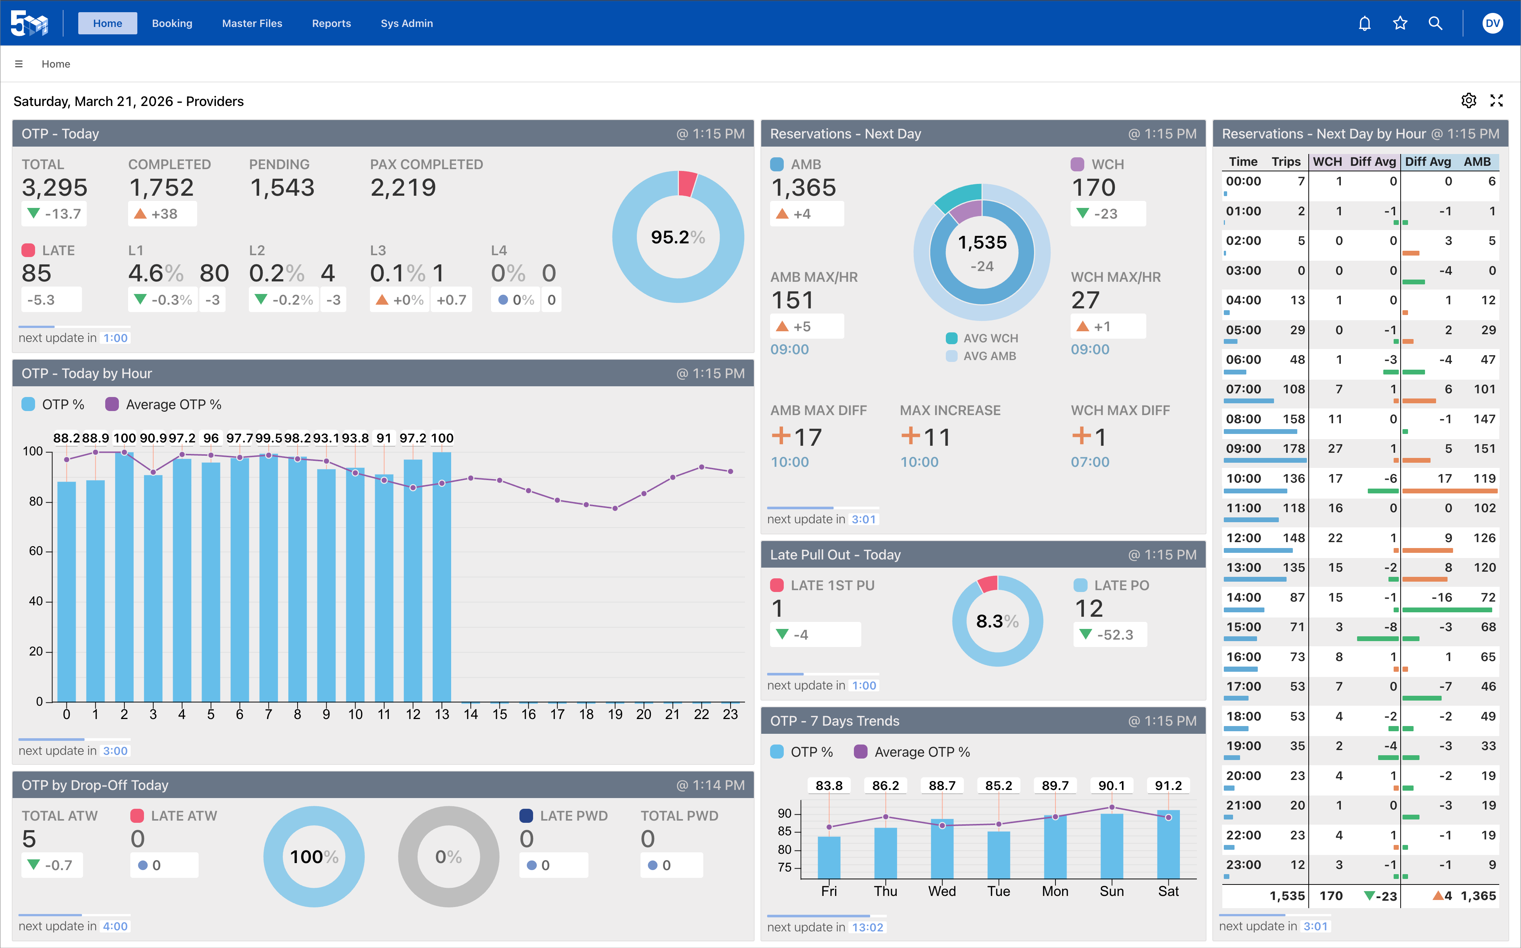1521x948 pixels.
Task: Open the Master Files menu
Action: (x=252, y=23)
